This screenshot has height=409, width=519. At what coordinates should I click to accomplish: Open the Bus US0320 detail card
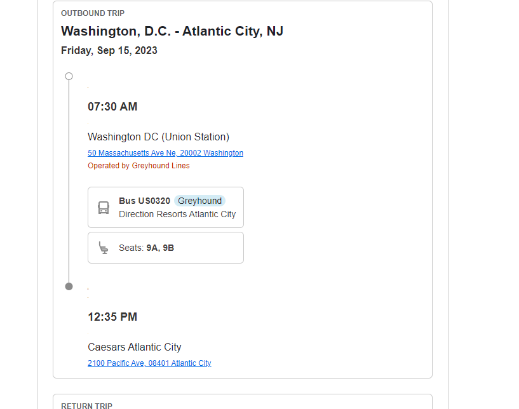coord(166,207)
